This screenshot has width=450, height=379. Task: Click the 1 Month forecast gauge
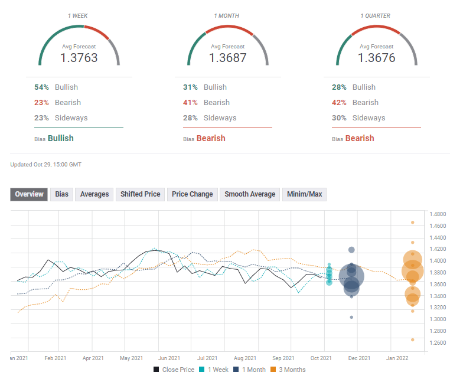pos(228,46)
